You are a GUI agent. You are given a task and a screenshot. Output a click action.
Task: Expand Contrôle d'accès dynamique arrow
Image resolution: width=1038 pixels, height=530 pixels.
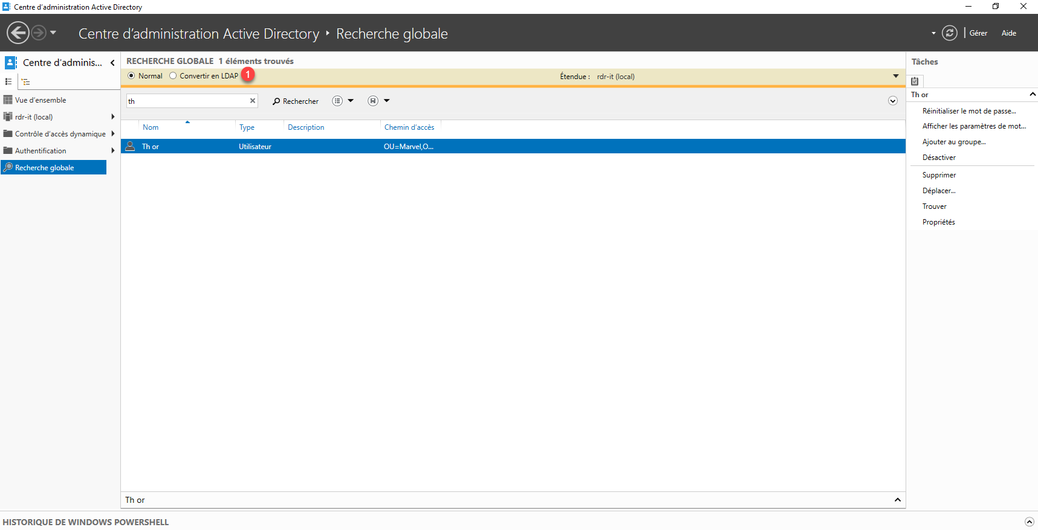(113, 134)
